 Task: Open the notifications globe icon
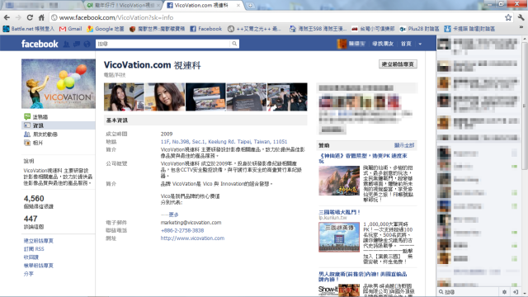(x=87, y=44)
